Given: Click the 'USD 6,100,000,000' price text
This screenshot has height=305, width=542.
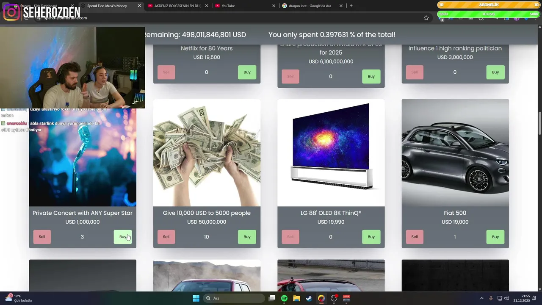Looking at the screenshot, I should pyautogui.click(x=331, y=61).
